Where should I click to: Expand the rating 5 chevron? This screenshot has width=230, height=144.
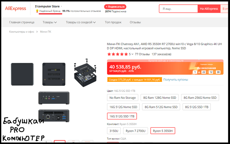coord(132,54)
